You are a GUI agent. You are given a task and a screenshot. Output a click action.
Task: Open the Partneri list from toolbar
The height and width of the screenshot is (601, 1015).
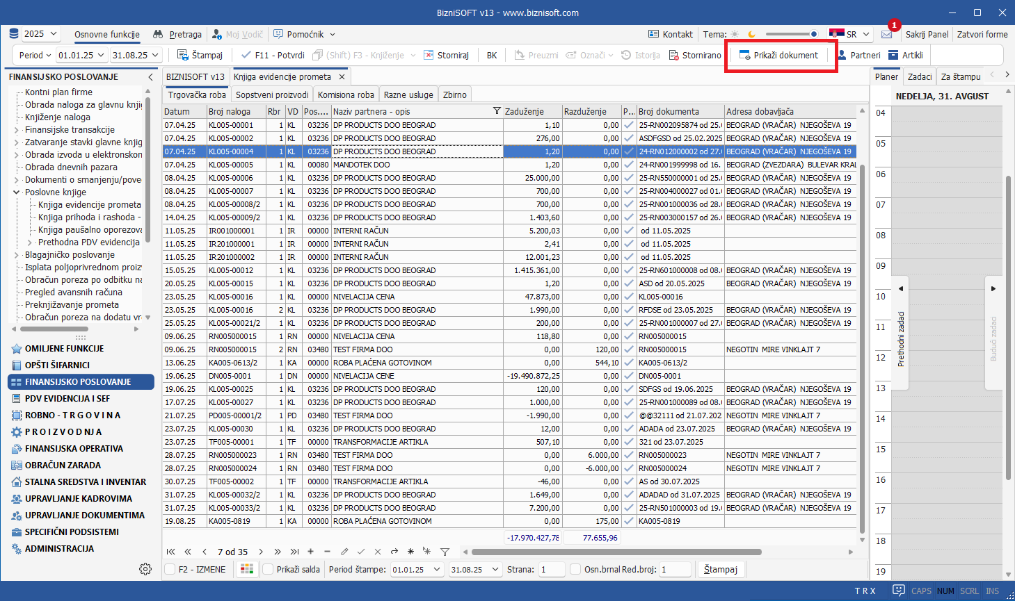(858, 55)
